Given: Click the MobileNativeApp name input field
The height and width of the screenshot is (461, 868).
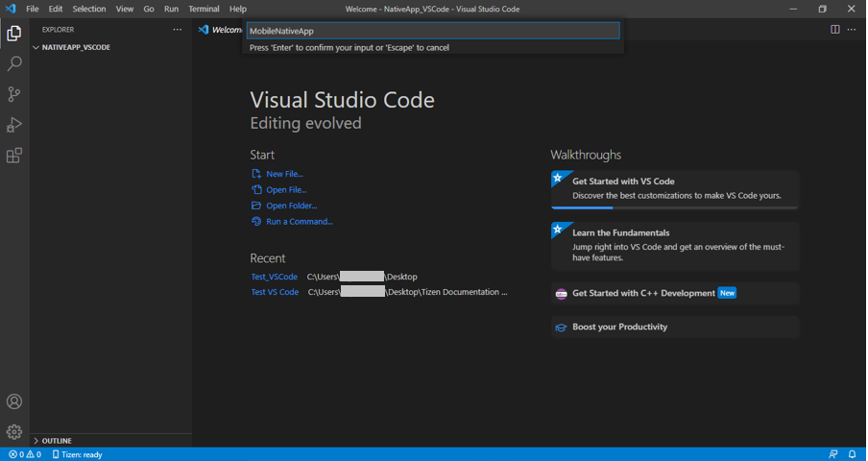Looking at the screenshot, I should [432, 31].
